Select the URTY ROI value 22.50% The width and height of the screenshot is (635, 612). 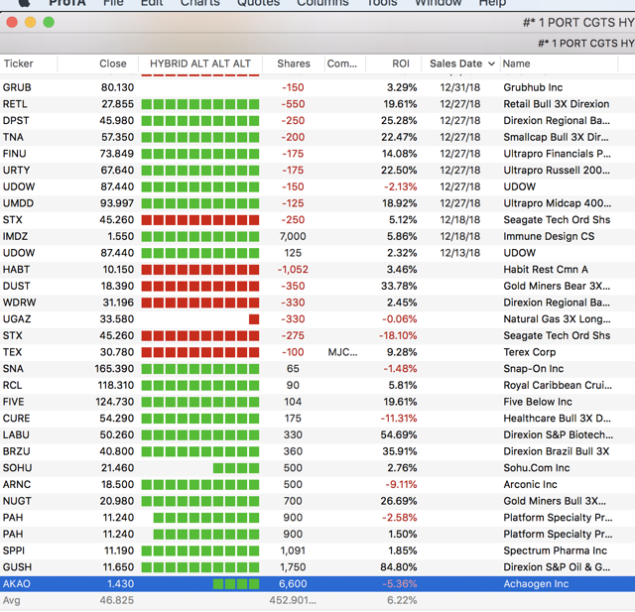399,171
